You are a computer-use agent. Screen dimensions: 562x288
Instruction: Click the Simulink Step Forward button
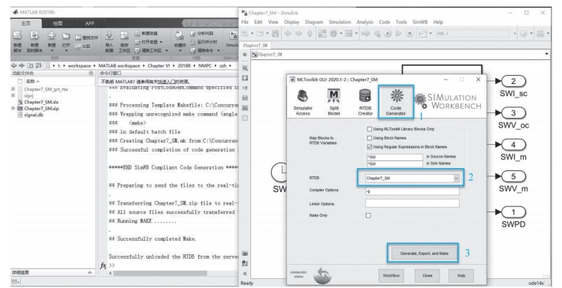[398, 34]
